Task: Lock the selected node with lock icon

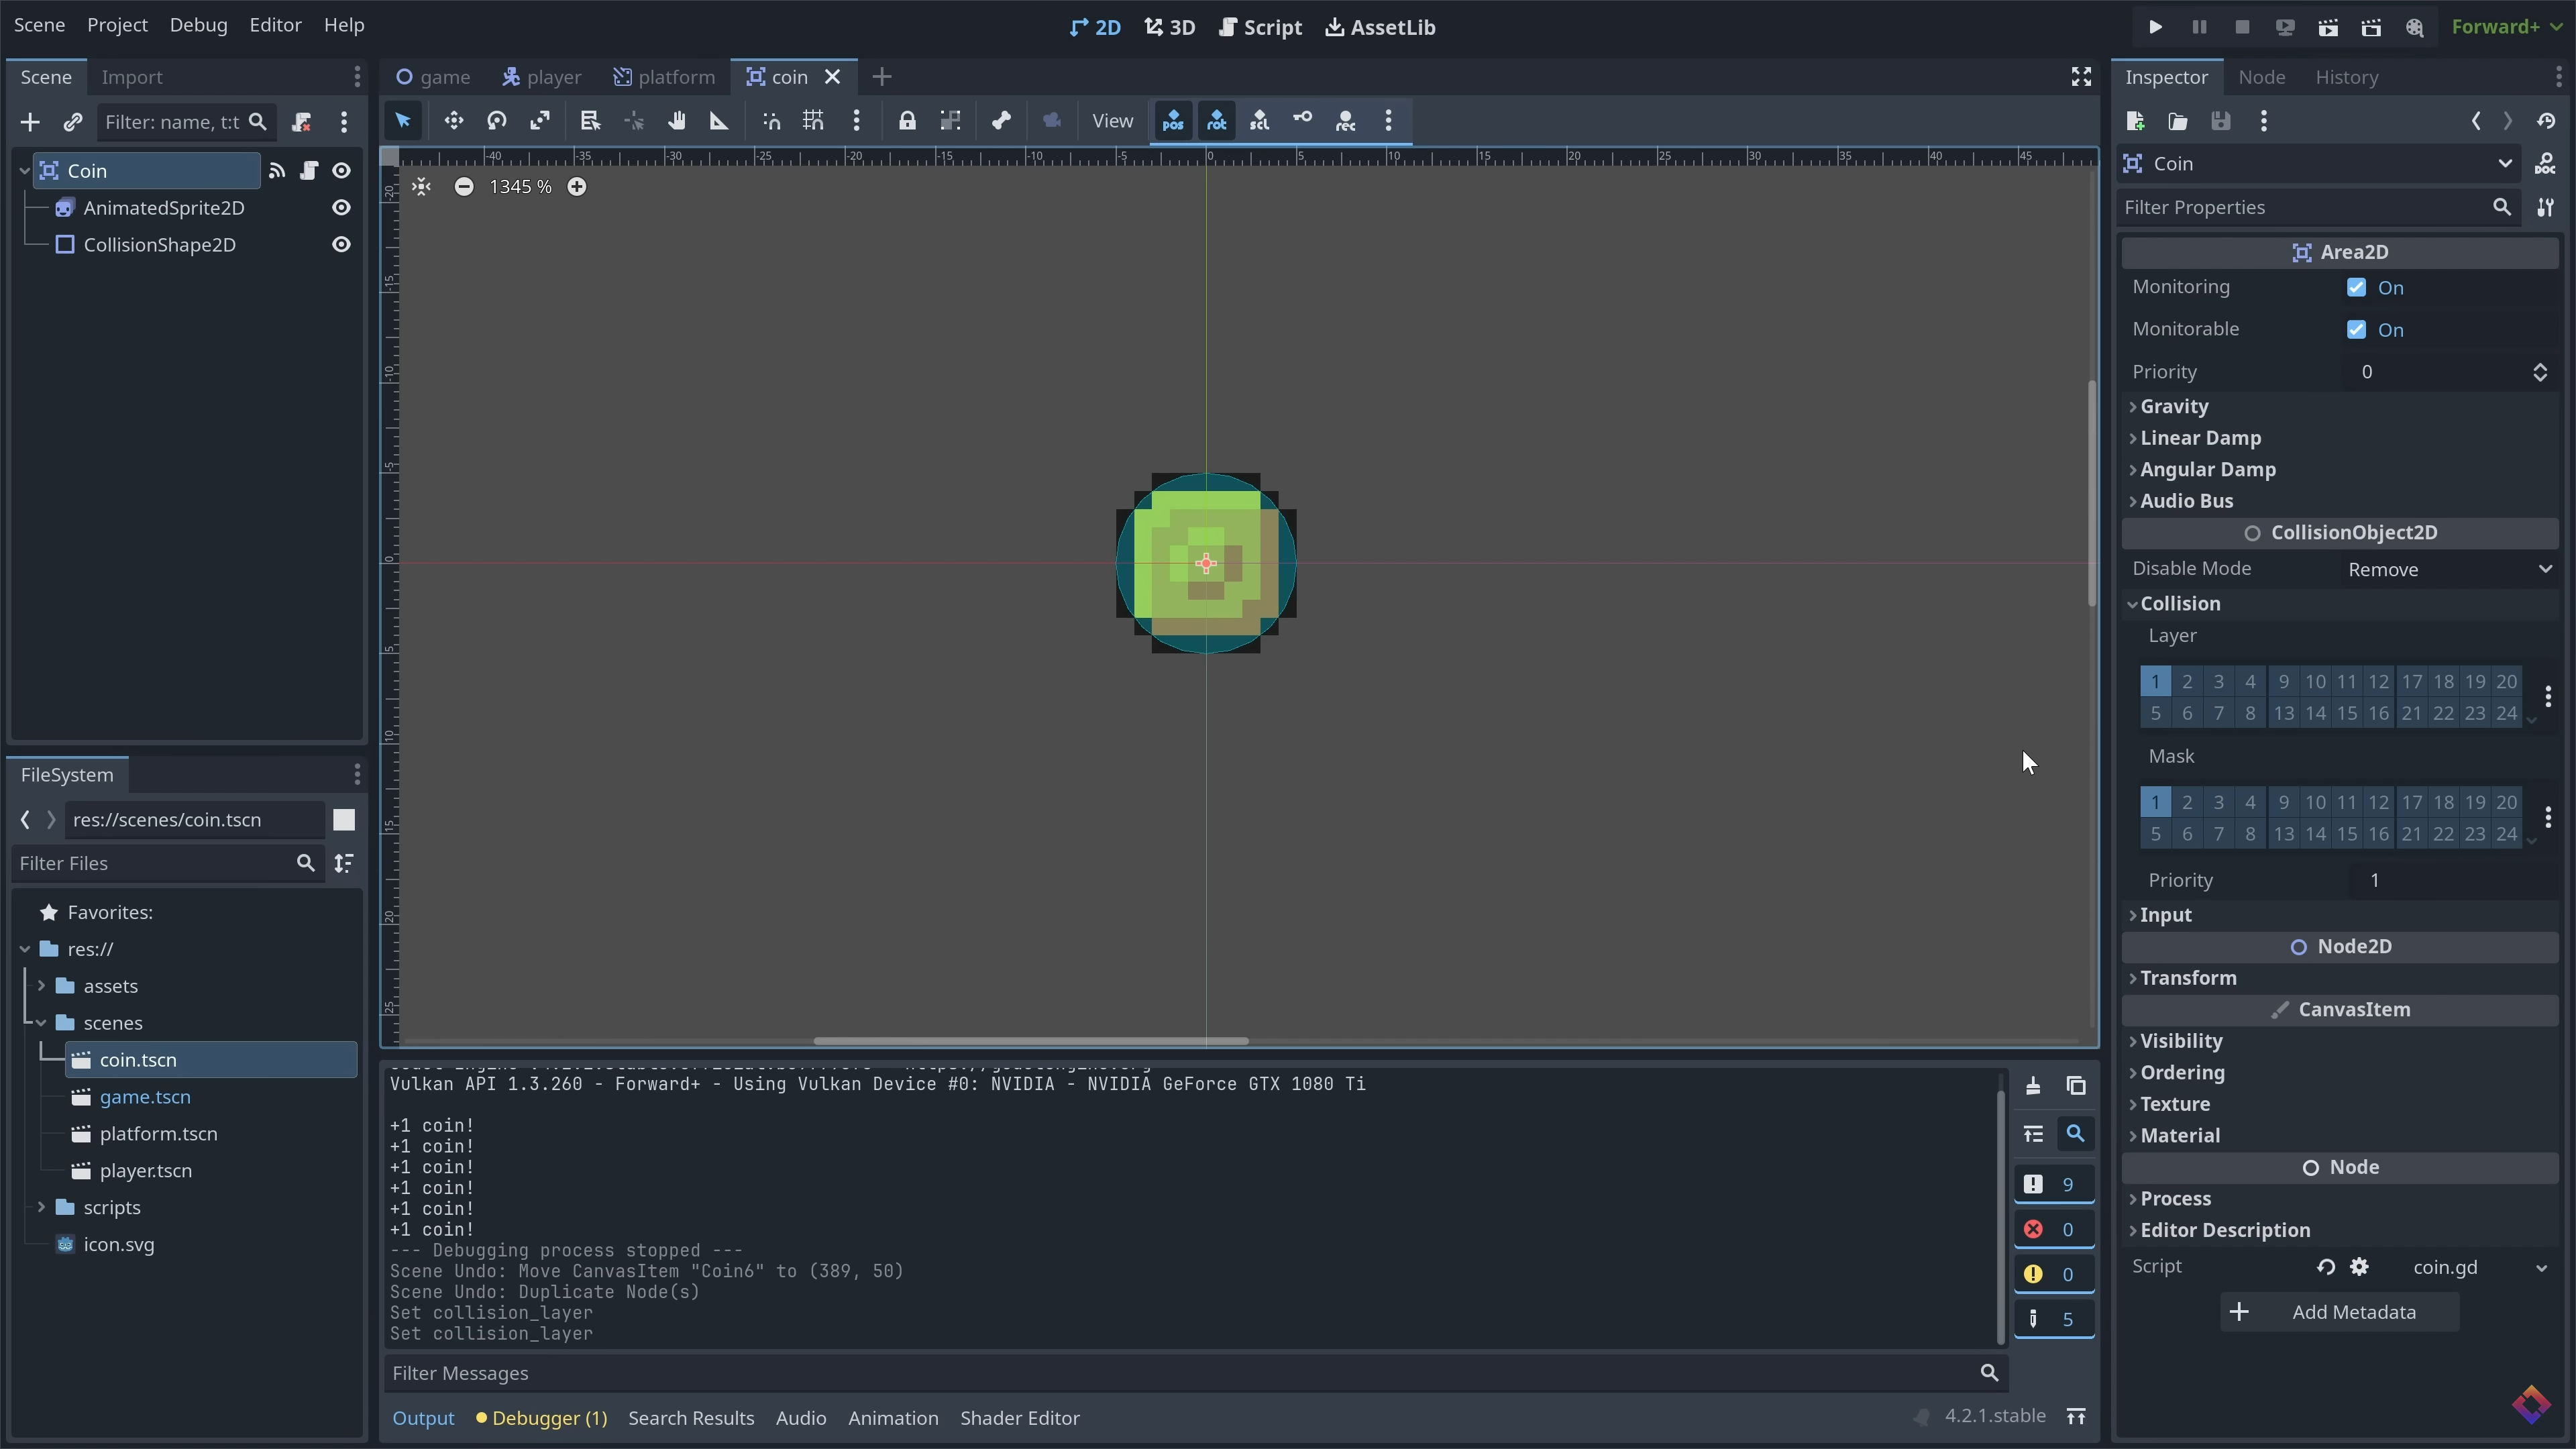Action: coord(906,121)
